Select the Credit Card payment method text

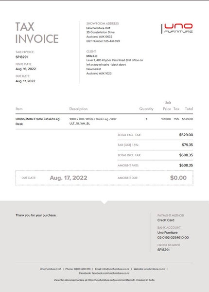click(x=166, y=220)
